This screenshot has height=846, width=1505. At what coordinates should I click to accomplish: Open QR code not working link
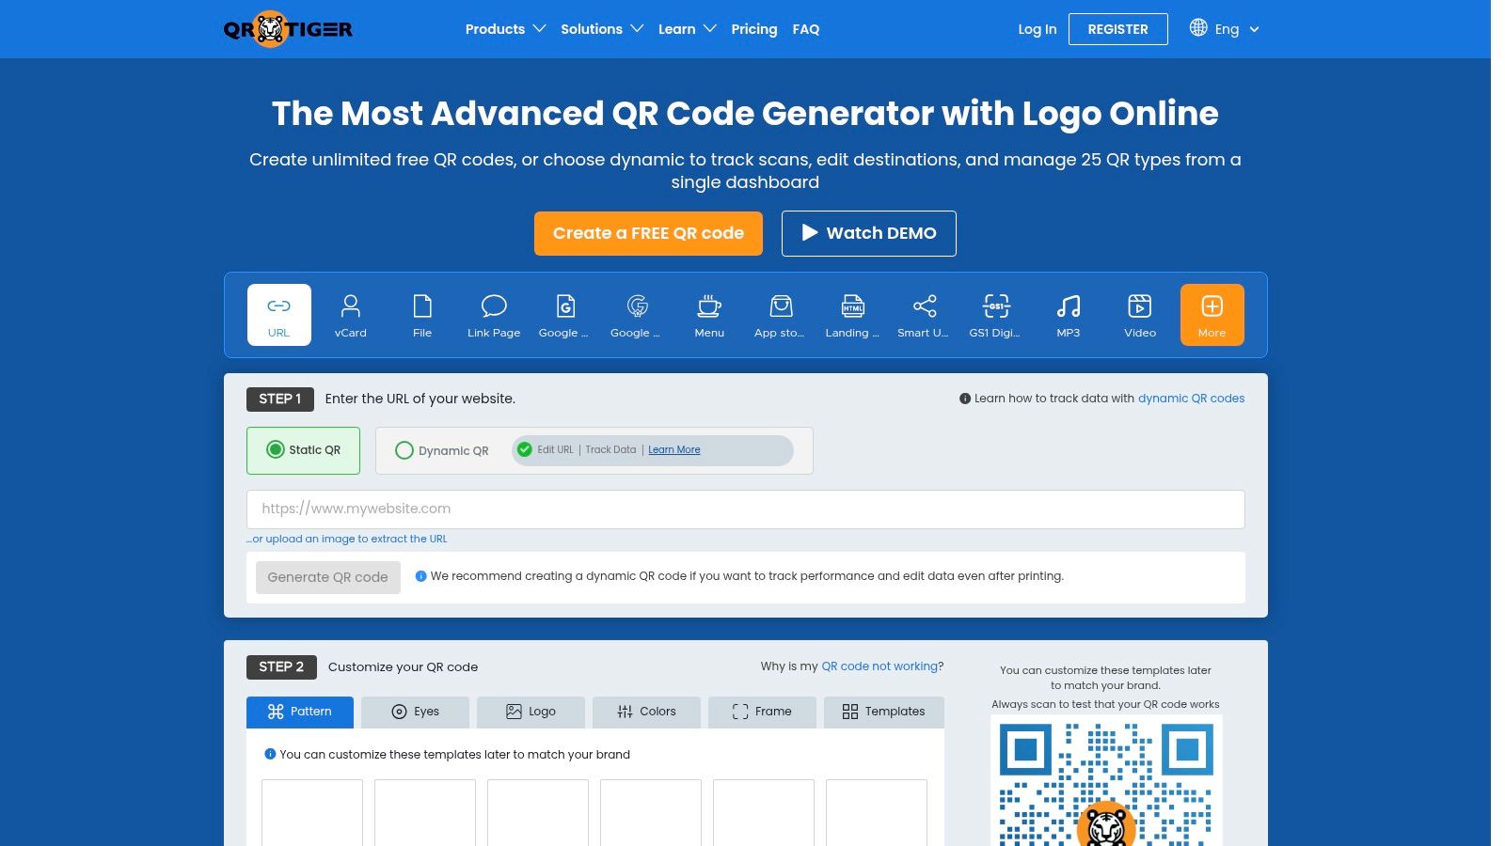pyautogui.click(x=879, y=666)
